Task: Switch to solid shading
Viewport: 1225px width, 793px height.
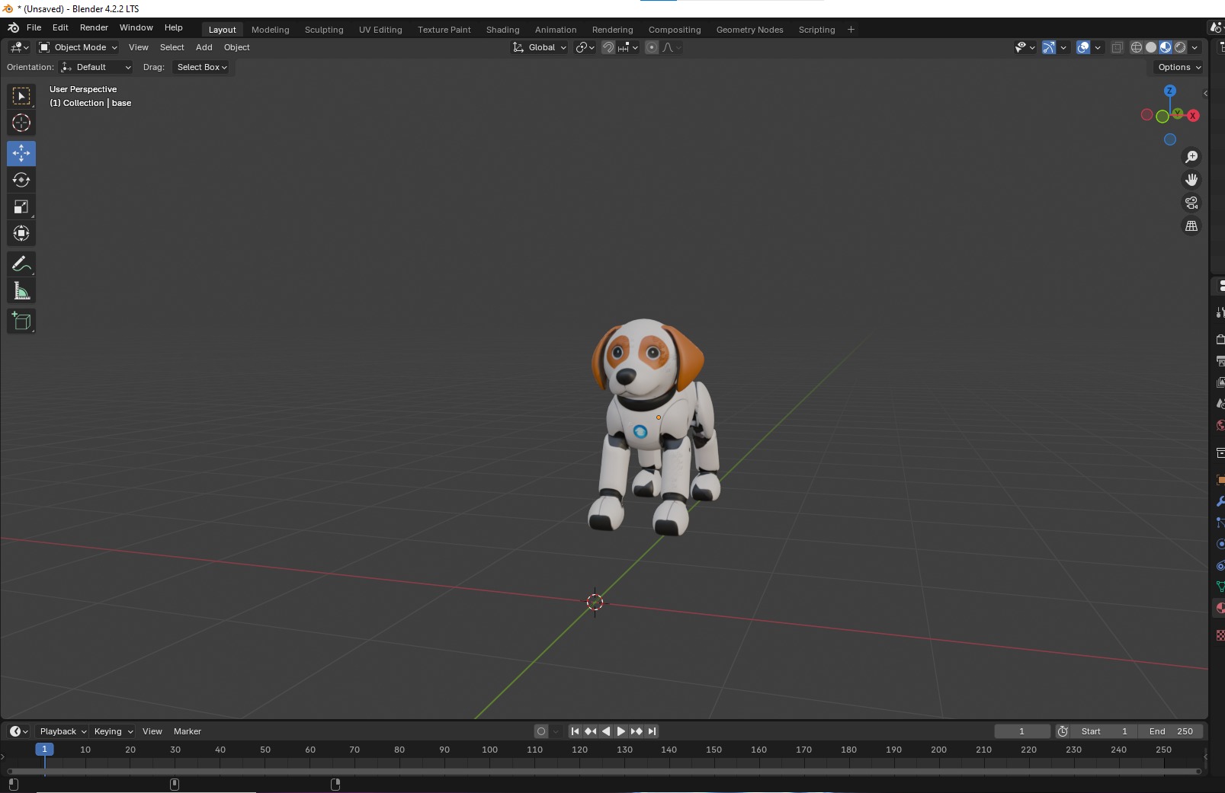Action: [x=1151, y=47]
